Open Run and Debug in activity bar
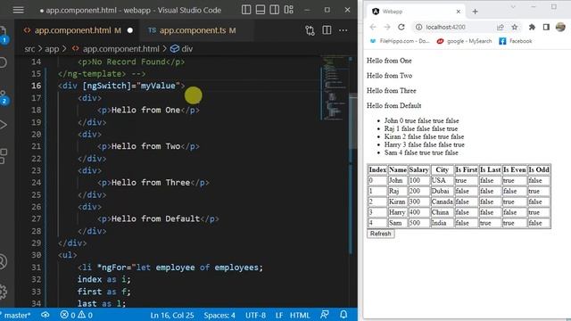Screen dimensions: 571x321 click(x=4, y=125)
